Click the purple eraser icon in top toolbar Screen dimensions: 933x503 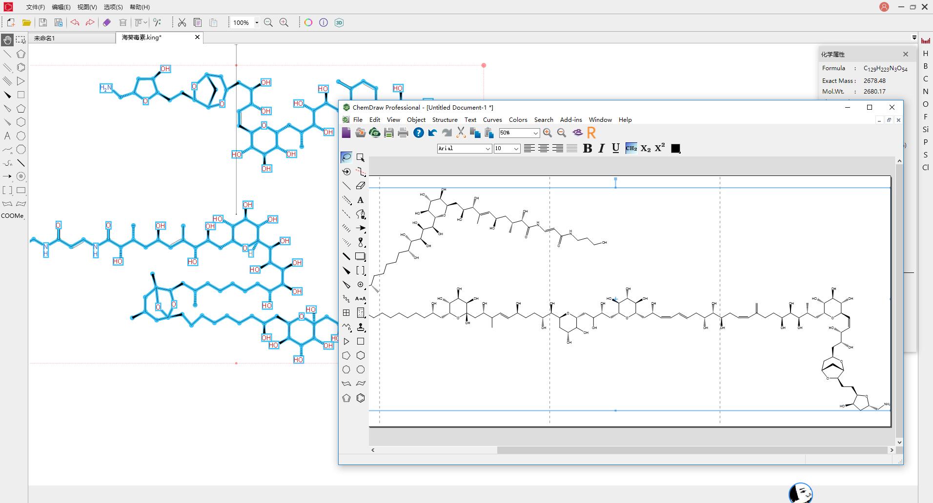107,22
